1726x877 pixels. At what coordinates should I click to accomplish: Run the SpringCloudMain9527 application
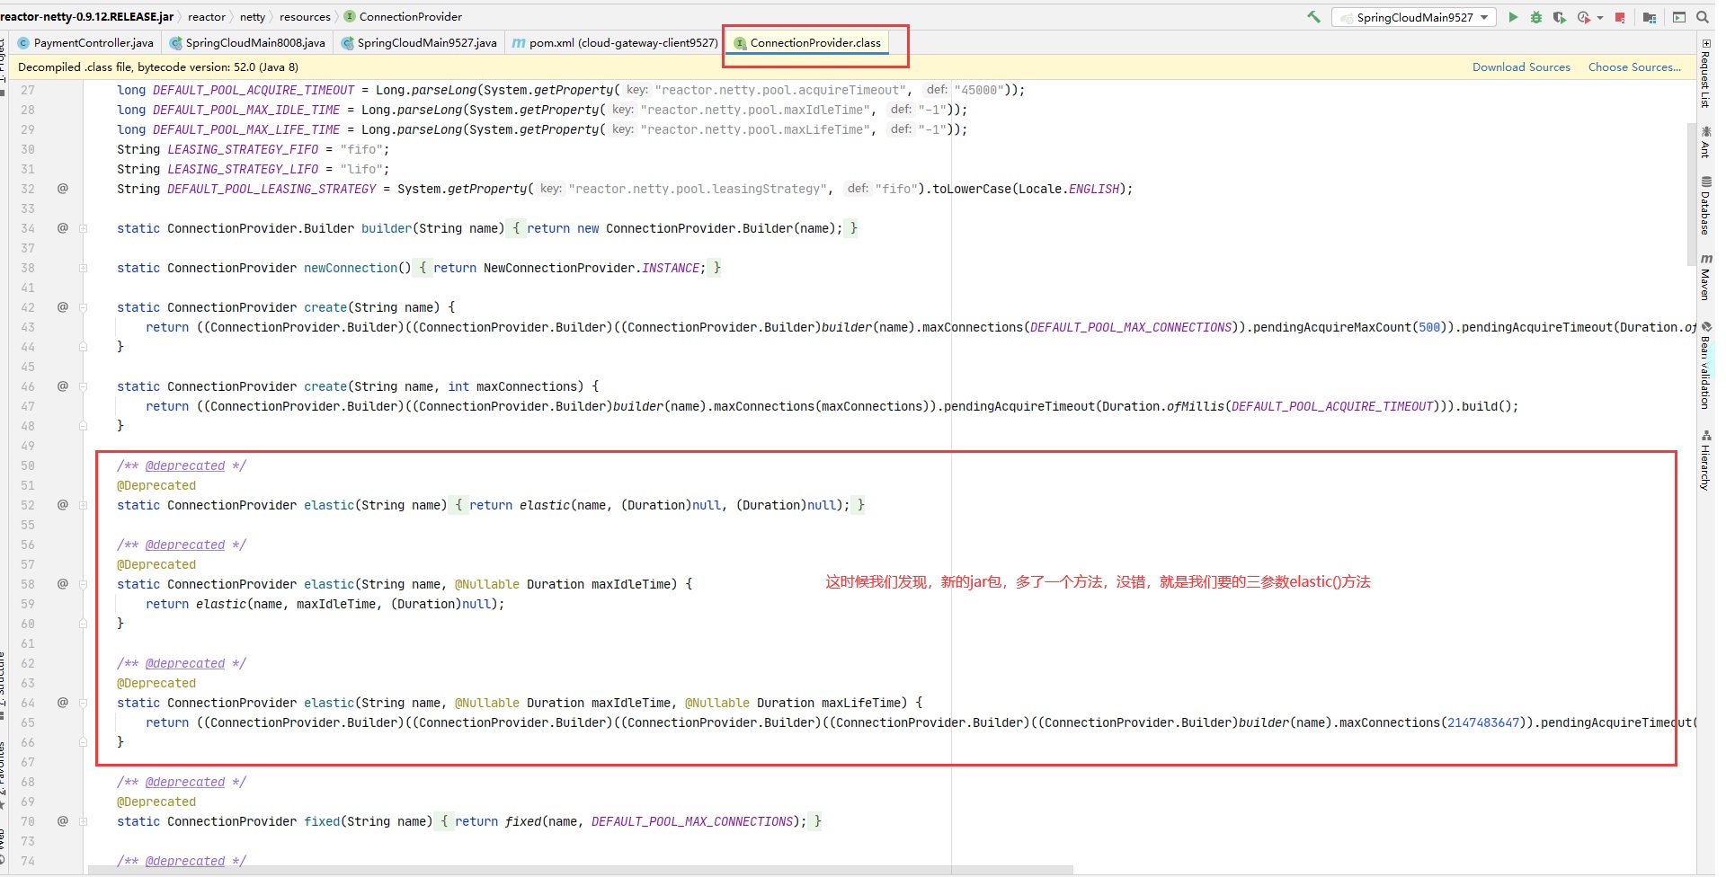(x=1513, y=17)
